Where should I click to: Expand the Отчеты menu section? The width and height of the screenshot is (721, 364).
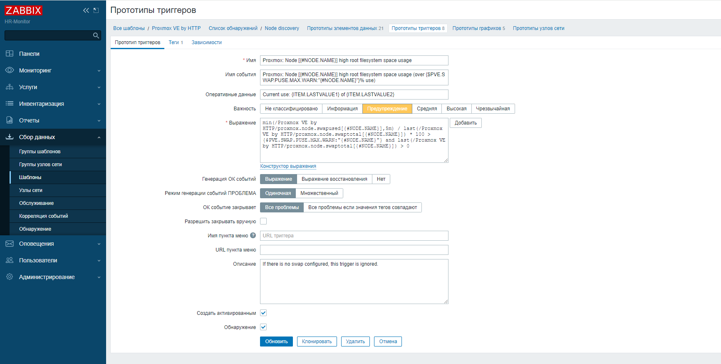pos(99,121)
